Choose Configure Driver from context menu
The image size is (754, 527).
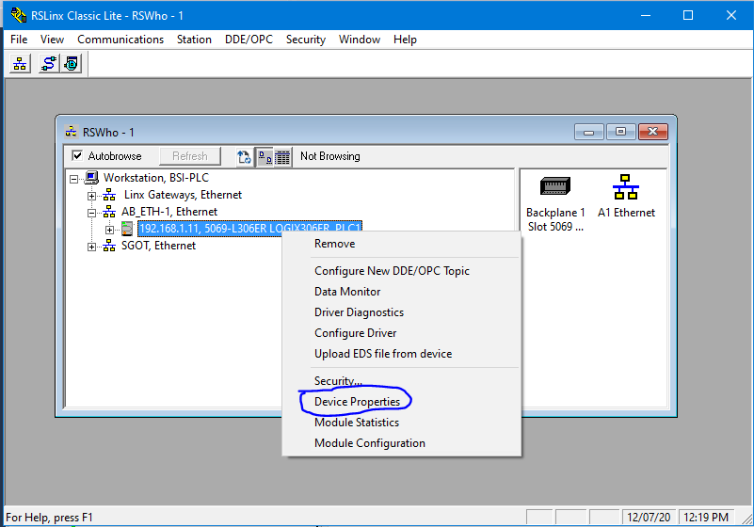click(x=402, y=333)
